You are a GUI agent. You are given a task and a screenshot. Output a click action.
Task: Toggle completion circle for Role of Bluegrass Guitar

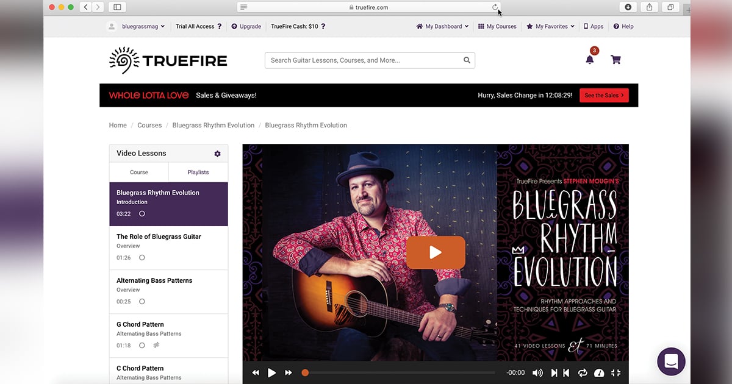point(142,258)
